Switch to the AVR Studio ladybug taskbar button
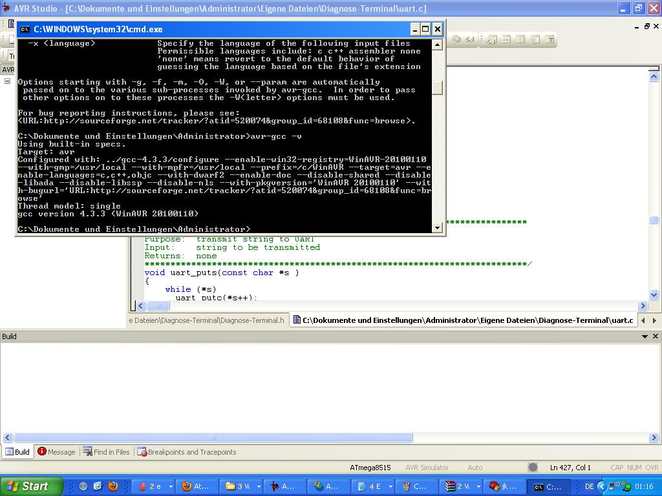Image resolution: width=662 pixels, height=496 pixels. pos(286,486)
